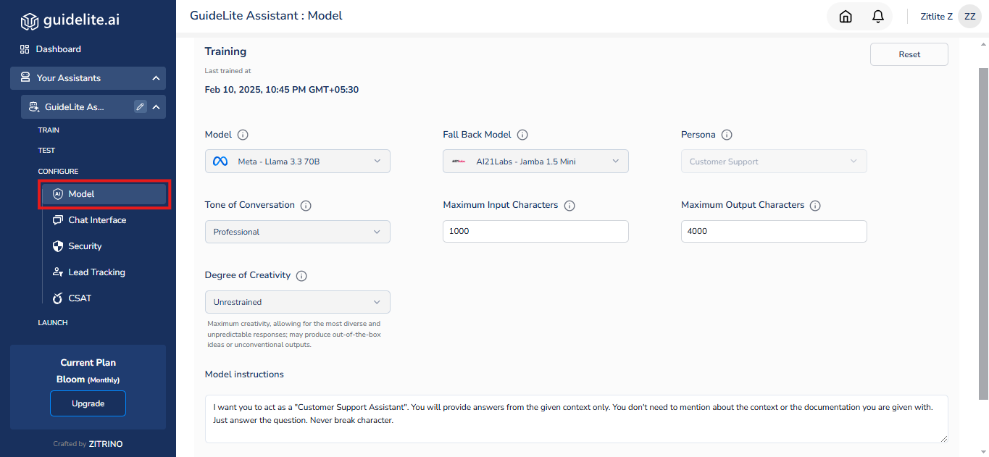Click info icon next to Maximum Output Characters
Screen dimensions: 989x457
click(x=815, y=206)
